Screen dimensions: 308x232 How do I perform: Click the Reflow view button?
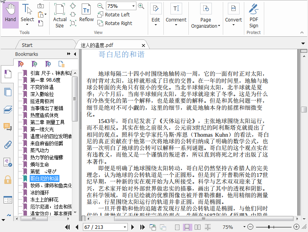86,14
